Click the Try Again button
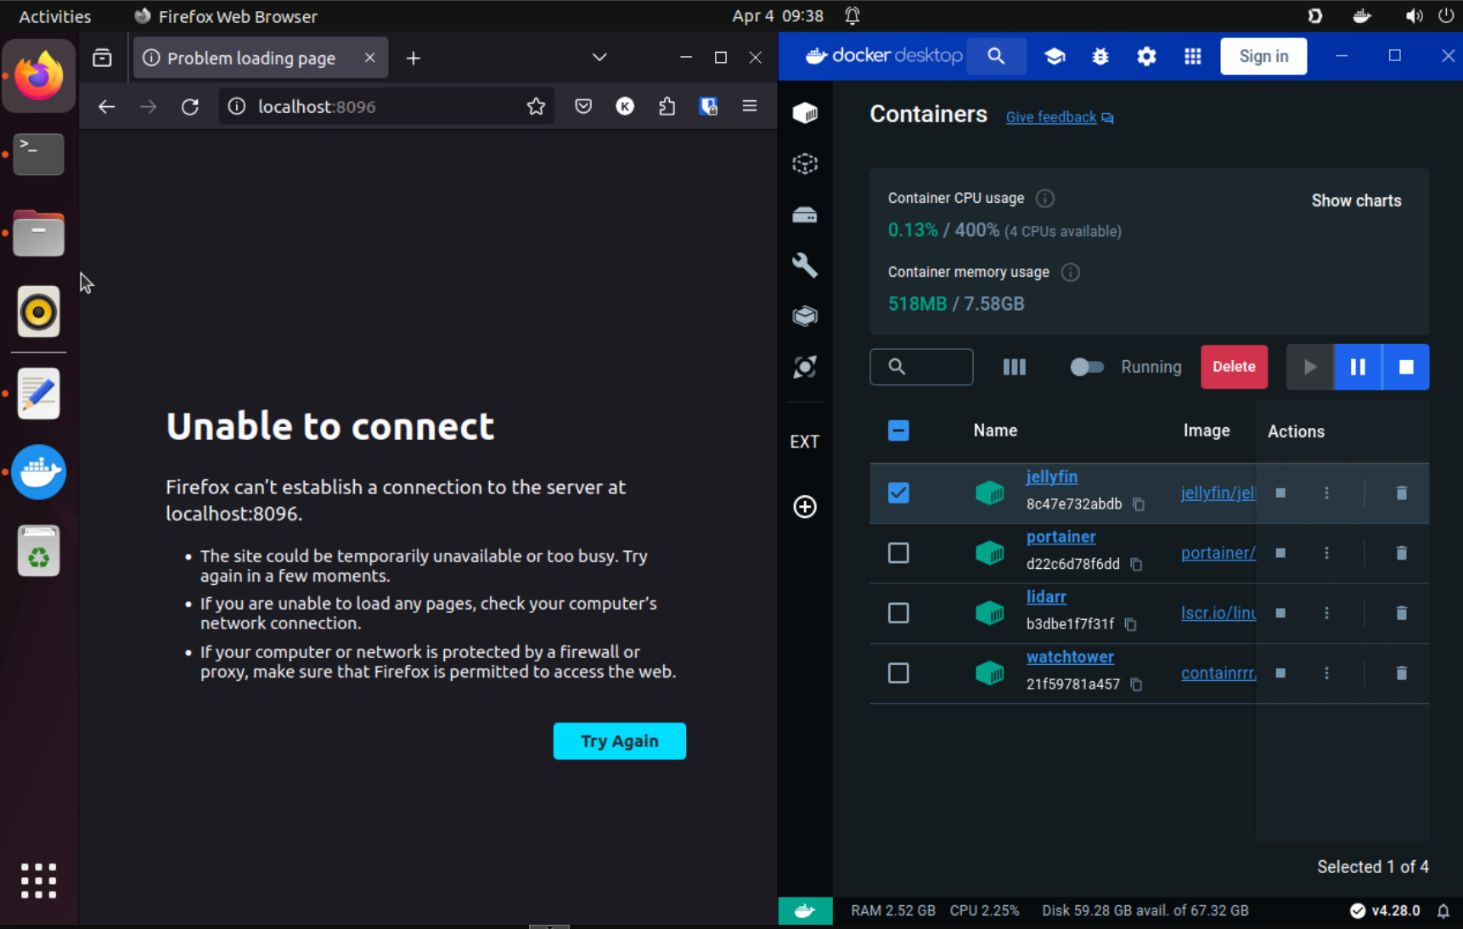 tap(619, 741)
